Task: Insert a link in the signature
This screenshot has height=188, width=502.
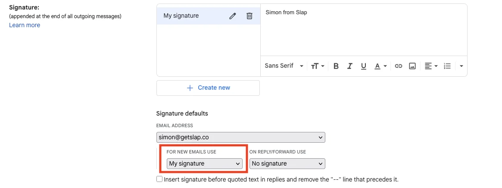Action: pyautogui.click(x=399, y=66)
